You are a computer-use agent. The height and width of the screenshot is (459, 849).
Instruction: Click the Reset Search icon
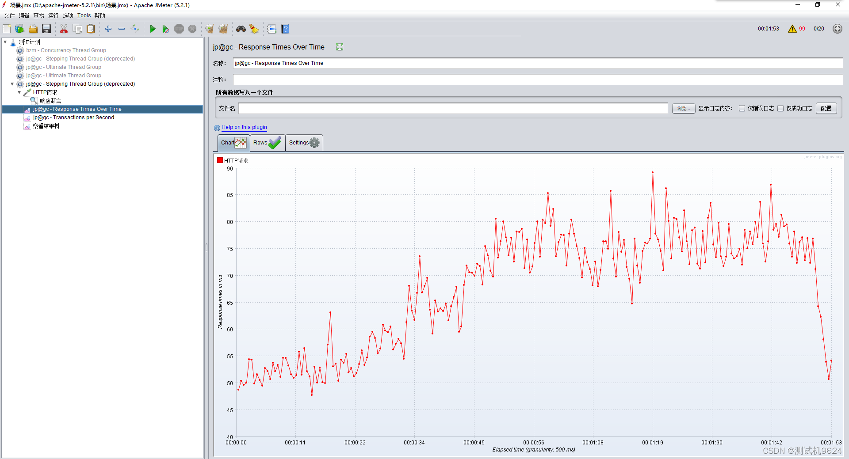(x=254, y=29)
